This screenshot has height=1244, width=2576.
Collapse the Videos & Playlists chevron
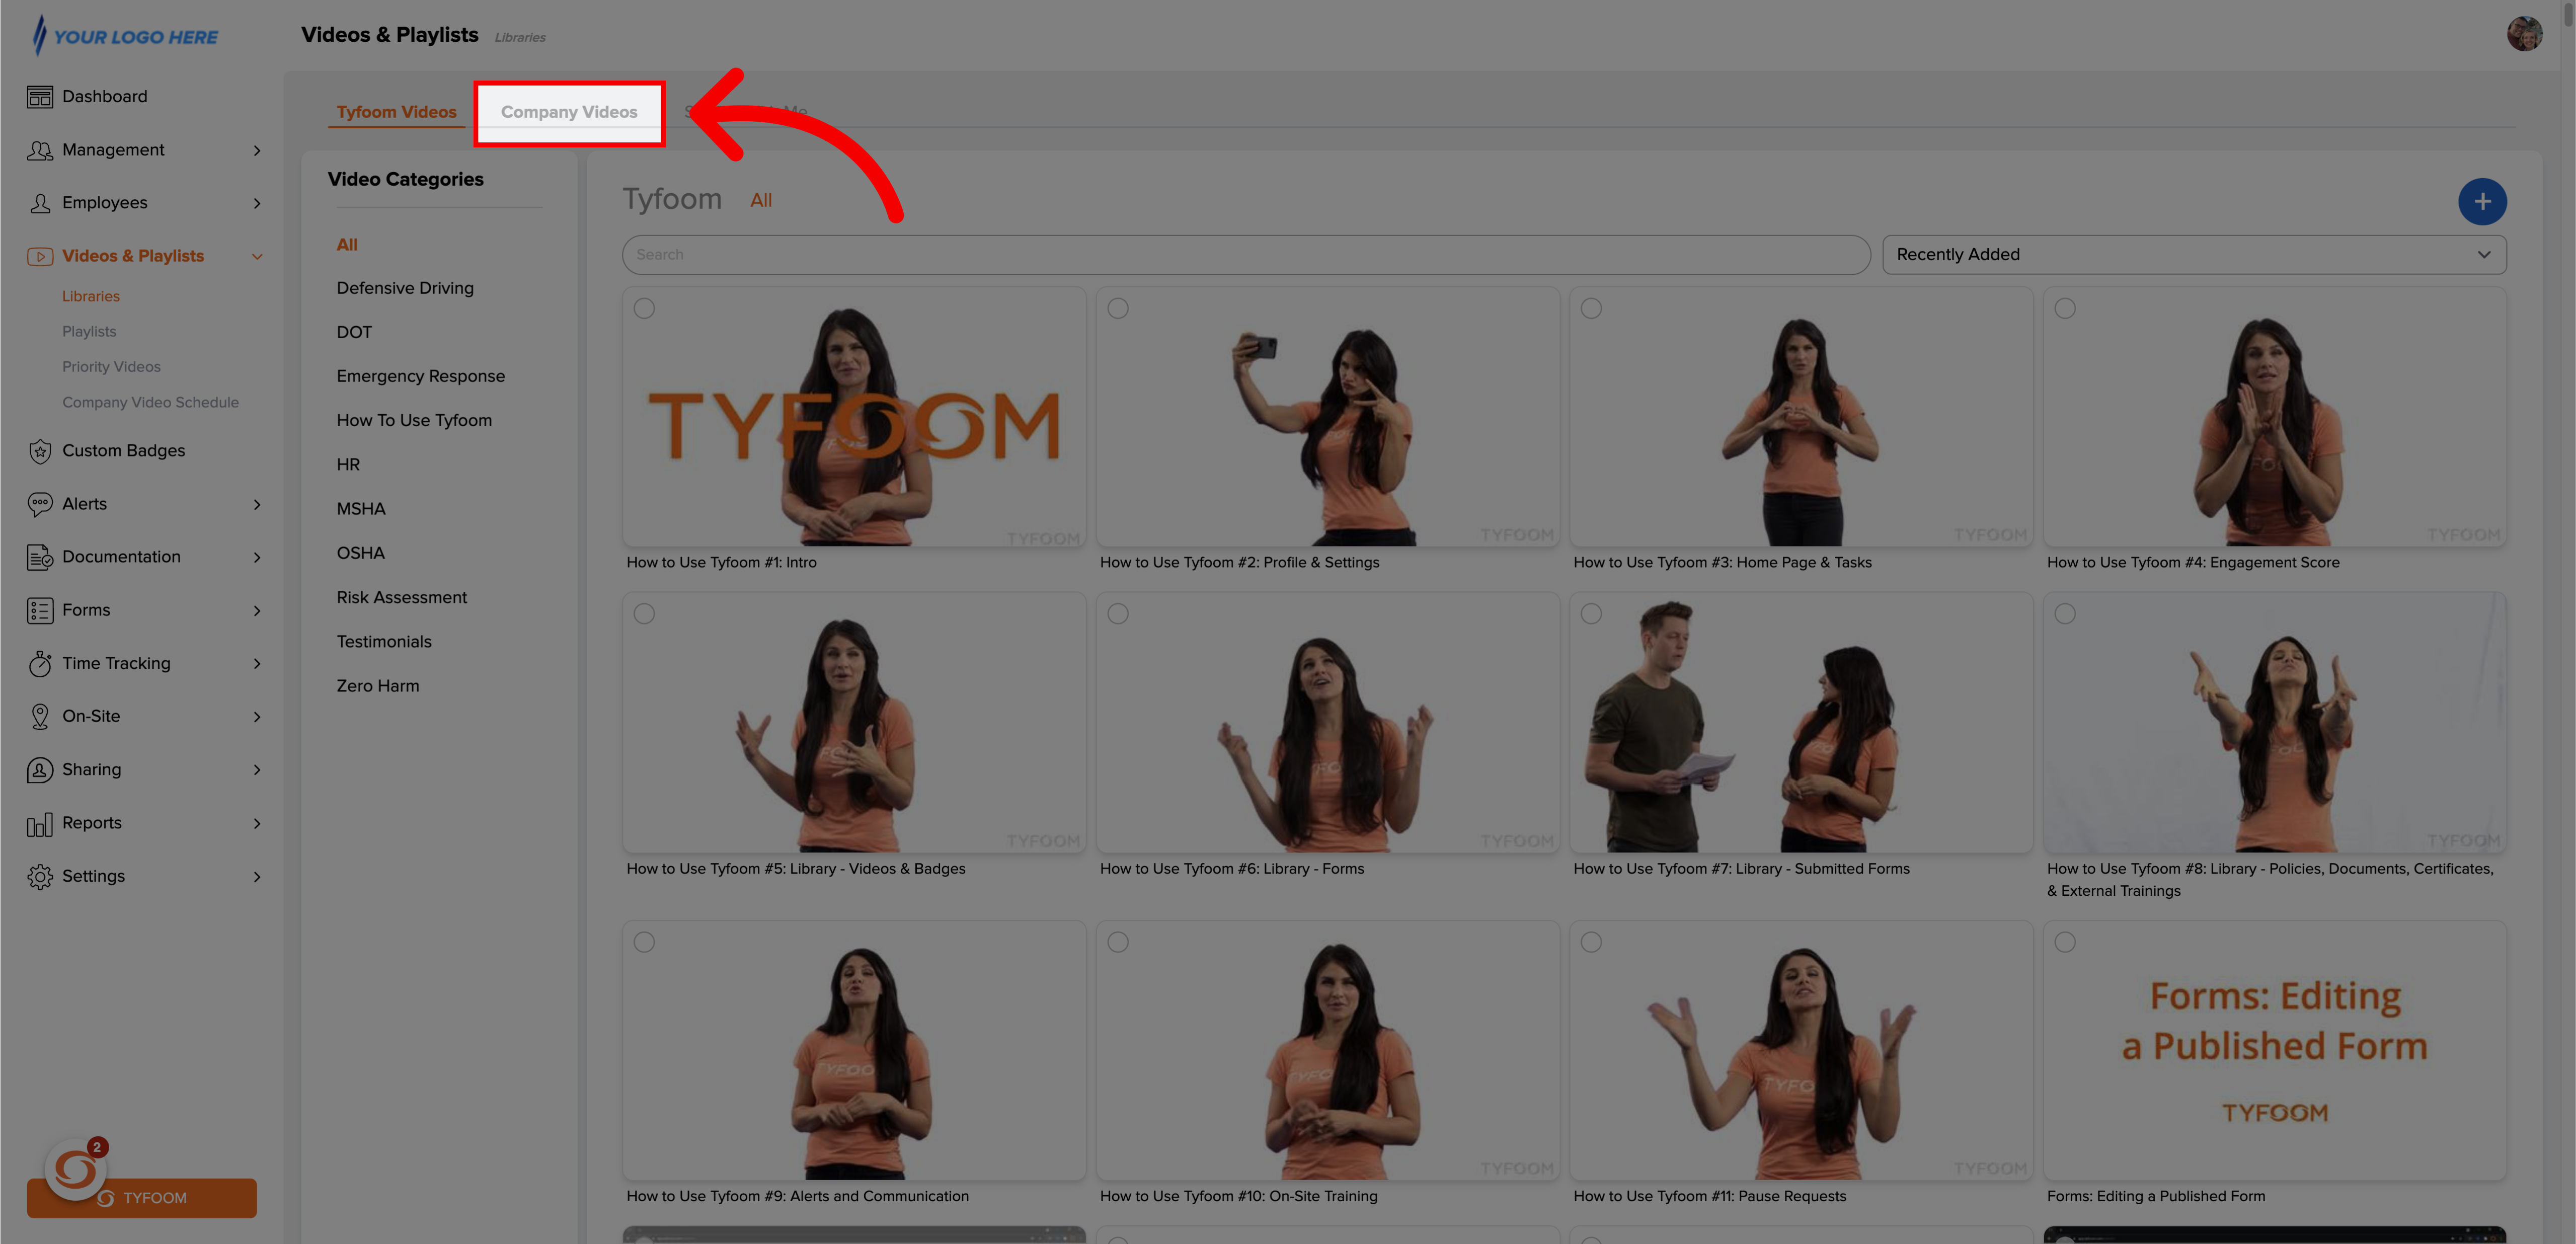257,257
